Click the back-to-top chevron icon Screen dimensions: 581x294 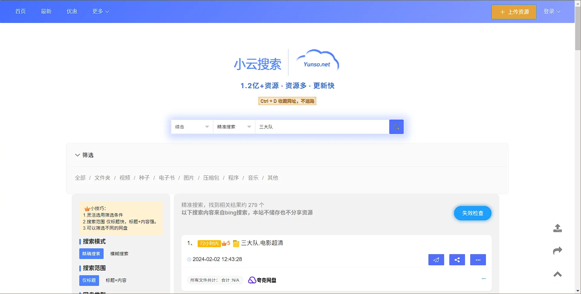click(557, 274)
